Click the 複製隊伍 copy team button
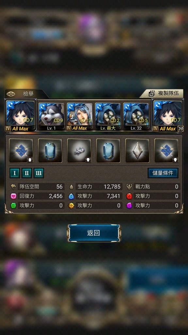The width and height of the screenshot is (188, 335). coord(164,94)
